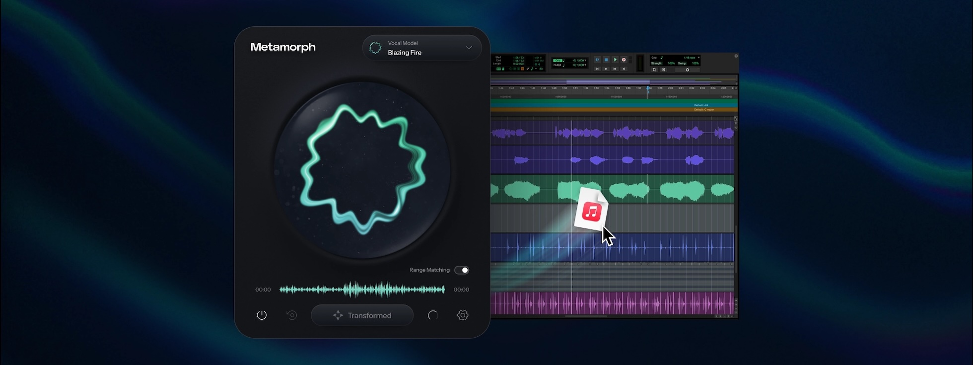
Task: Click the Metamorph waveform preview strip
Action: (x=362, y=290)
